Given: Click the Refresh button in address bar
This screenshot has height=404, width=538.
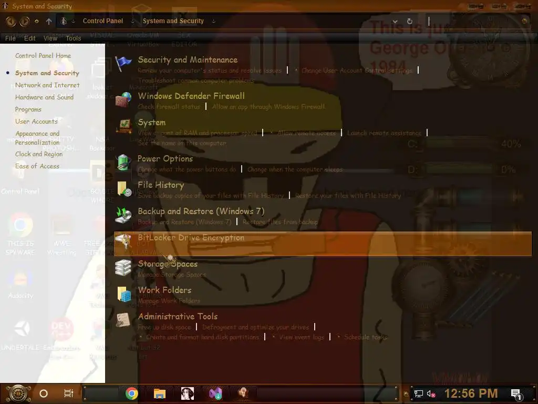Looking at the screenshot, I should (410, 21).
